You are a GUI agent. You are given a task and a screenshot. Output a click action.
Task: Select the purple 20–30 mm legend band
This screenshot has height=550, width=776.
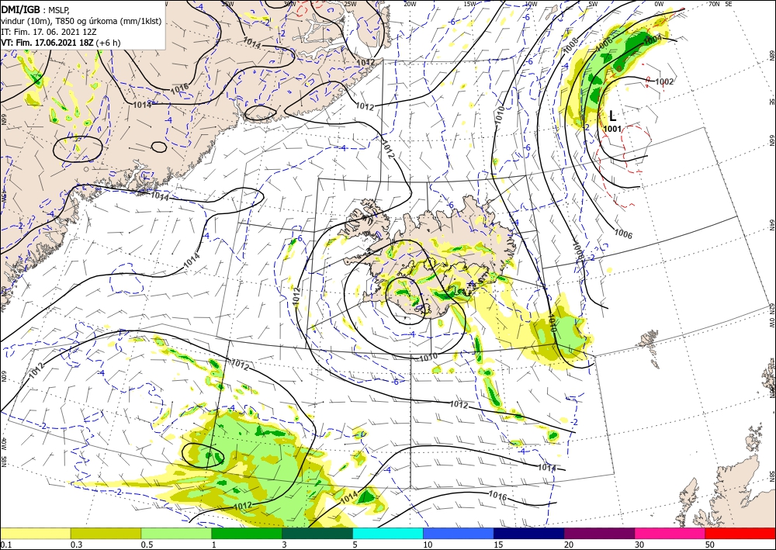(599, 533)
